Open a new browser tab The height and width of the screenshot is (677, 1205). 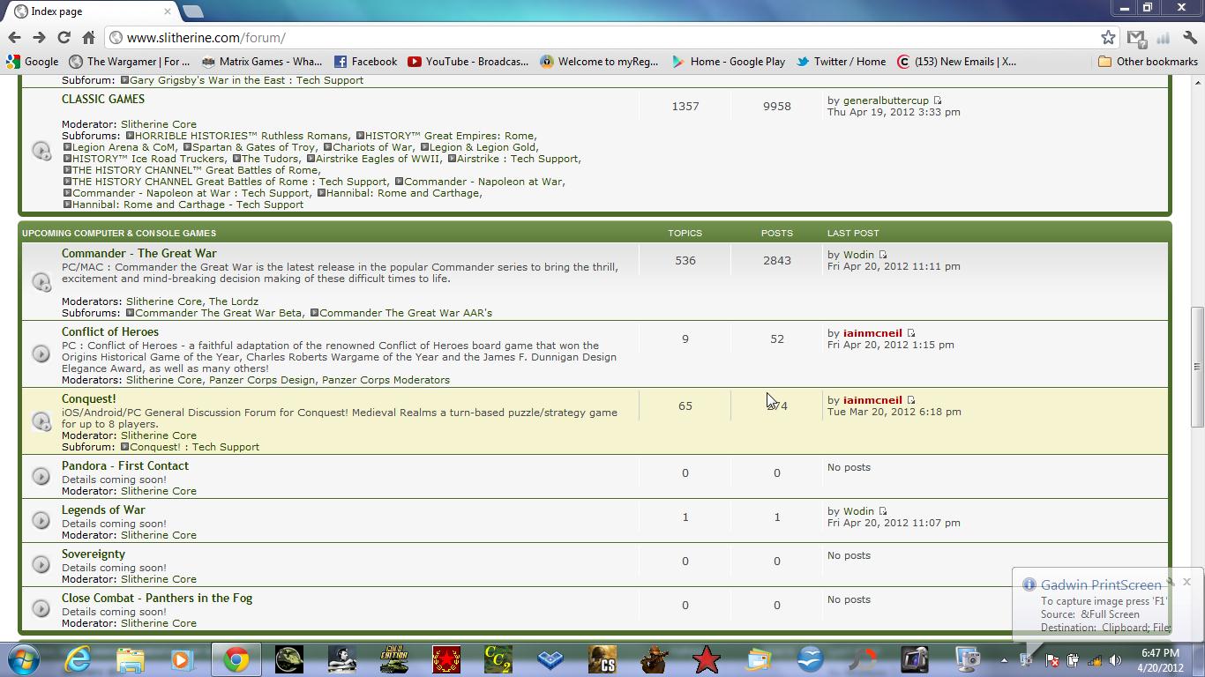[193, 11]
